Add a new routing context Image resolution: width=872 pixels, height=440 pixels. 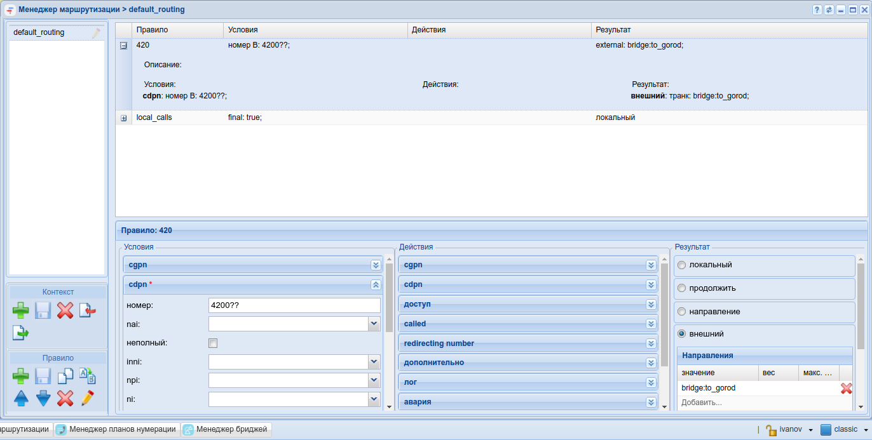click(21, 310)
